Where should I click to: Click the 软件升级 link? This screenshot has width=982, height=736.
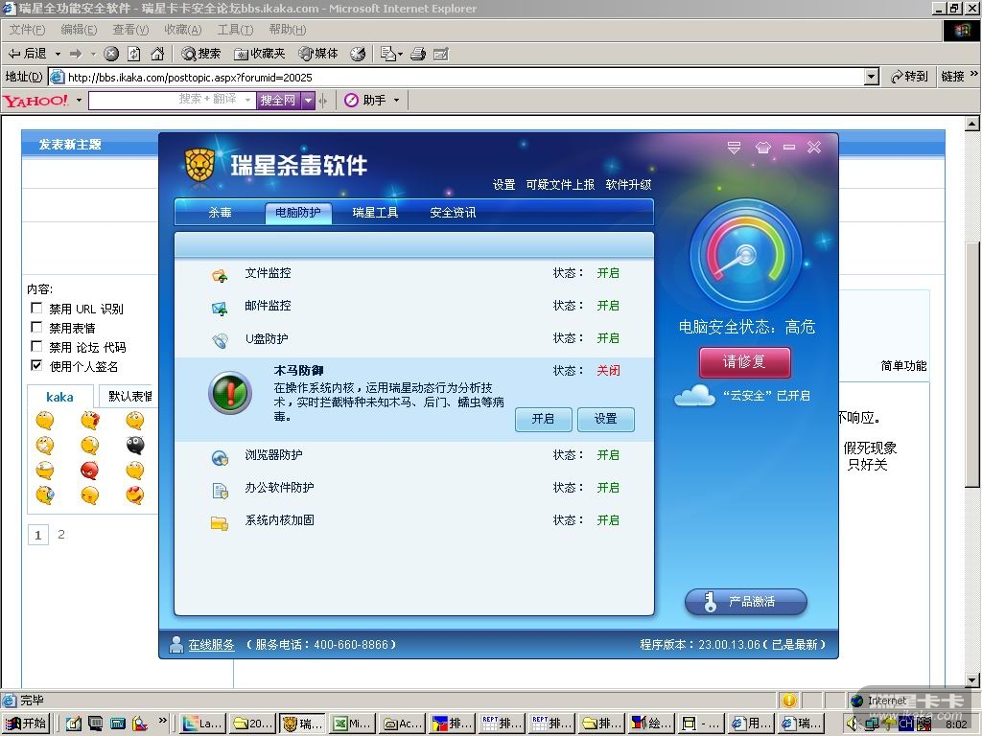point(628,185)
